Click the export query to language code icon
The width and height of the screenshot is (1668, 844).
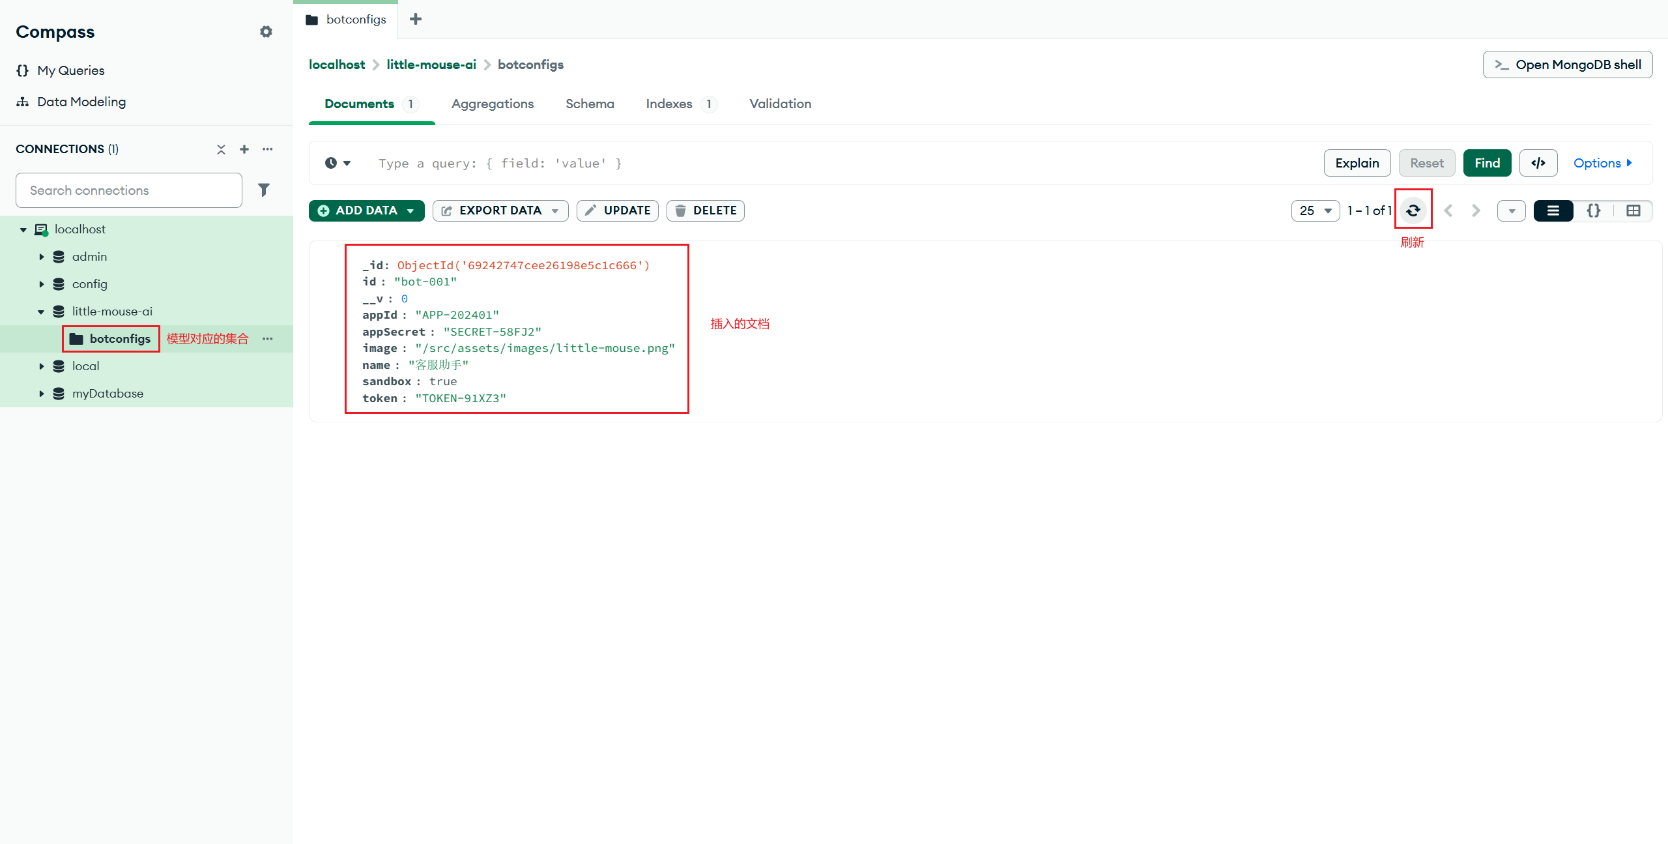point(1538,163)
